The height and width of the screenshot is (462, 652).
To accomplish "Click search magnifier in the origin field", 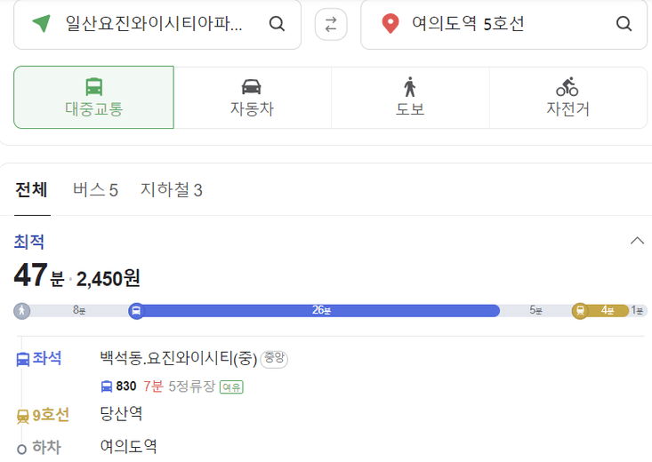I will point(277,24).
